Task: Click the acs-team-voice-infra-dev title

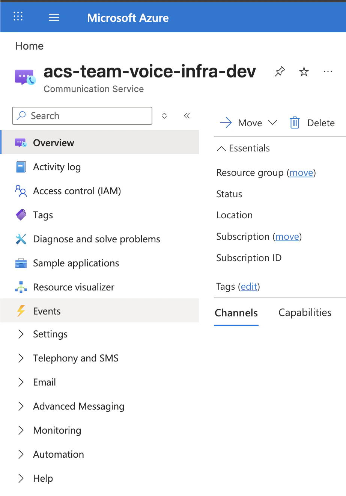Action: point(150,71)
